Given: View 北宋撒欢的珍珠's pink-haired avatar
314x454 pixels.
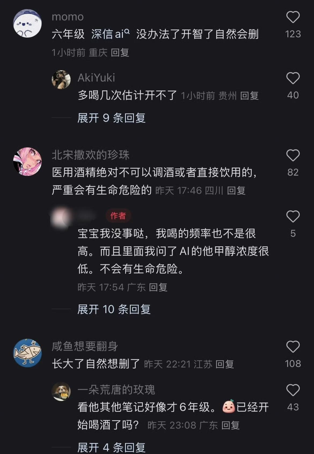Looking at the screenshot, I should (x=27, y=161).
